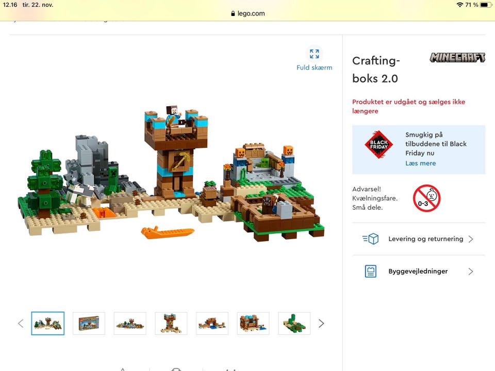Select third thumbnail of landscape layout
This screenshot has height=371, width=495.
point(130,324)
